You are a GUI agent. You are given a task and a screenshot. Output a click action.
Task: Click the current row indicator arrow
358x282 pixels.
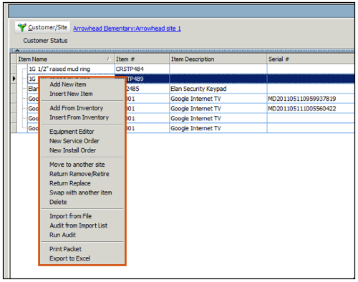coord(14,79)
